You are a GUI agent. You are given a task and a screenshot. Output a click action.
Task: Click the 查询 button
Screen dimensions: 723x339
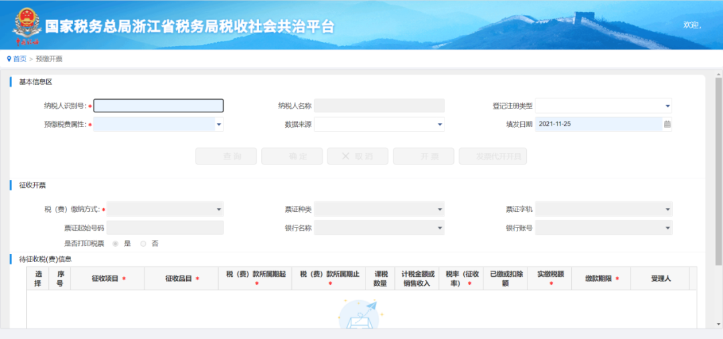click(x=226, y=156)
